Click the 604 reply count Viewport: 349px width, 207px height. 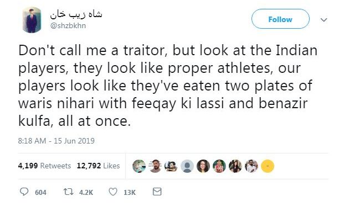(x=40, y=192)
